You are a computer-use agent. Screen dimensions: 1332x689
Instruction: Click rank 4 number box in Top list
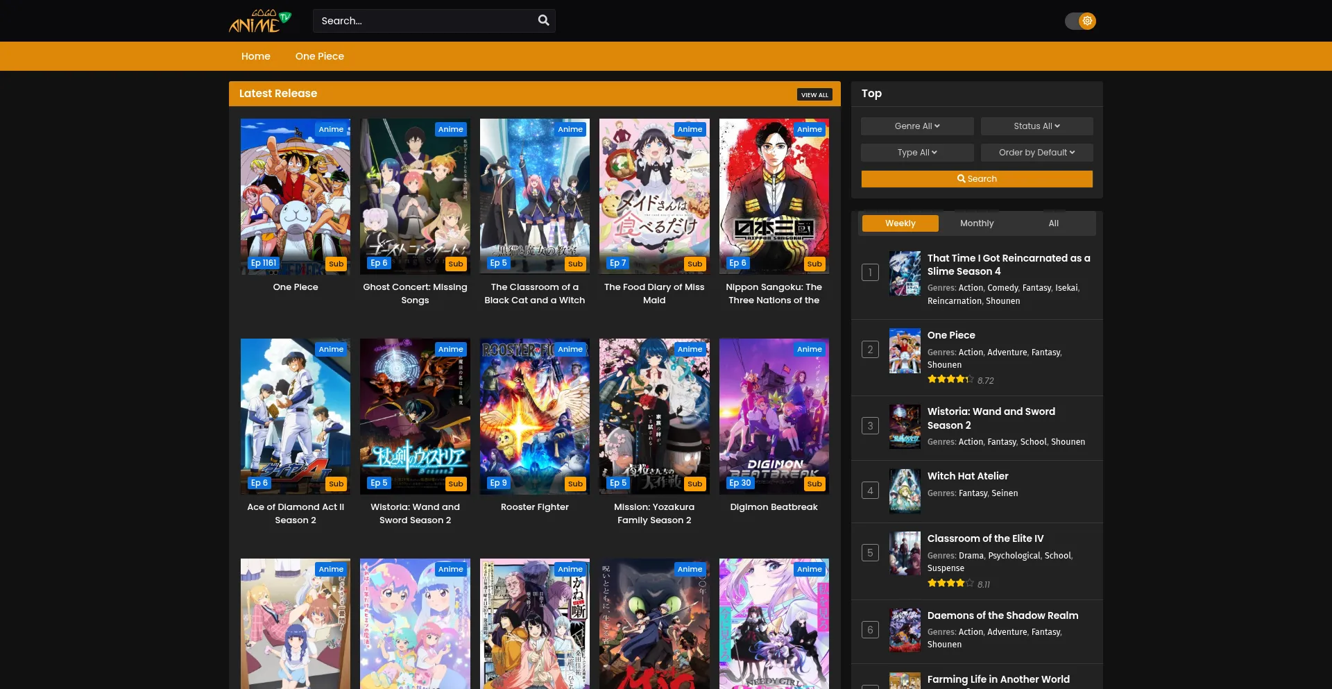point(870,491)
